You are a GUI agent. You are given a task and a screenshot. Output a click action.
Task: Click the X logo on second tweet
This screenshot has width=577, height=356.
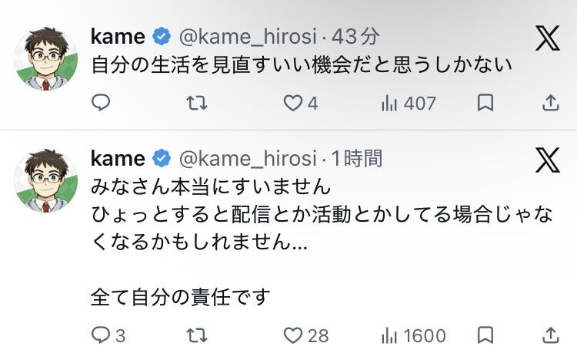click(548, 160)
